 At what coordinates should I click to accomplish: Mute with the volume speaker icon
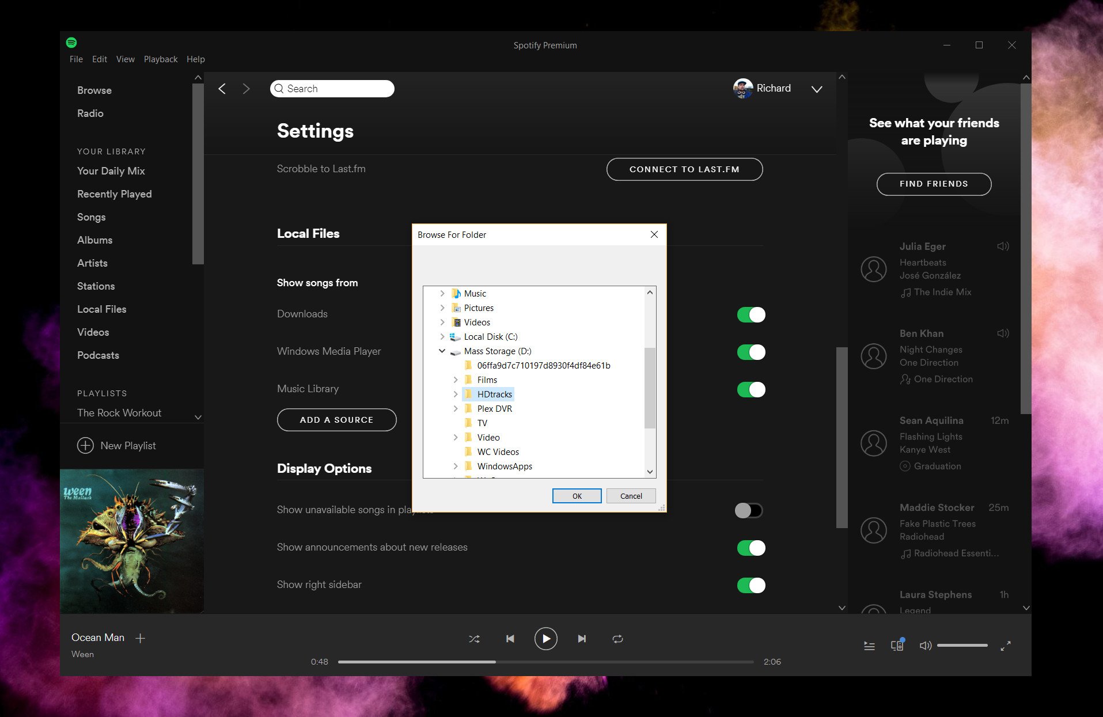925,646
